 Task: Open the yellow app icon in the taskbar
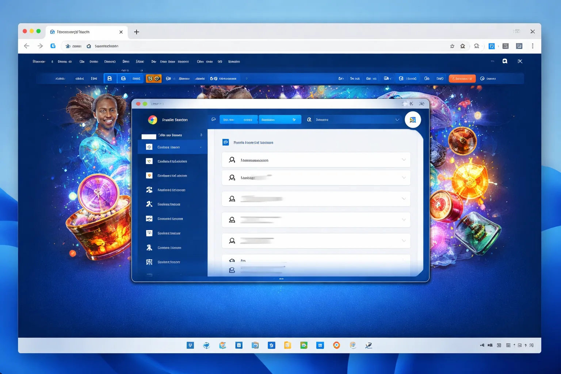[x=287, y=345]
